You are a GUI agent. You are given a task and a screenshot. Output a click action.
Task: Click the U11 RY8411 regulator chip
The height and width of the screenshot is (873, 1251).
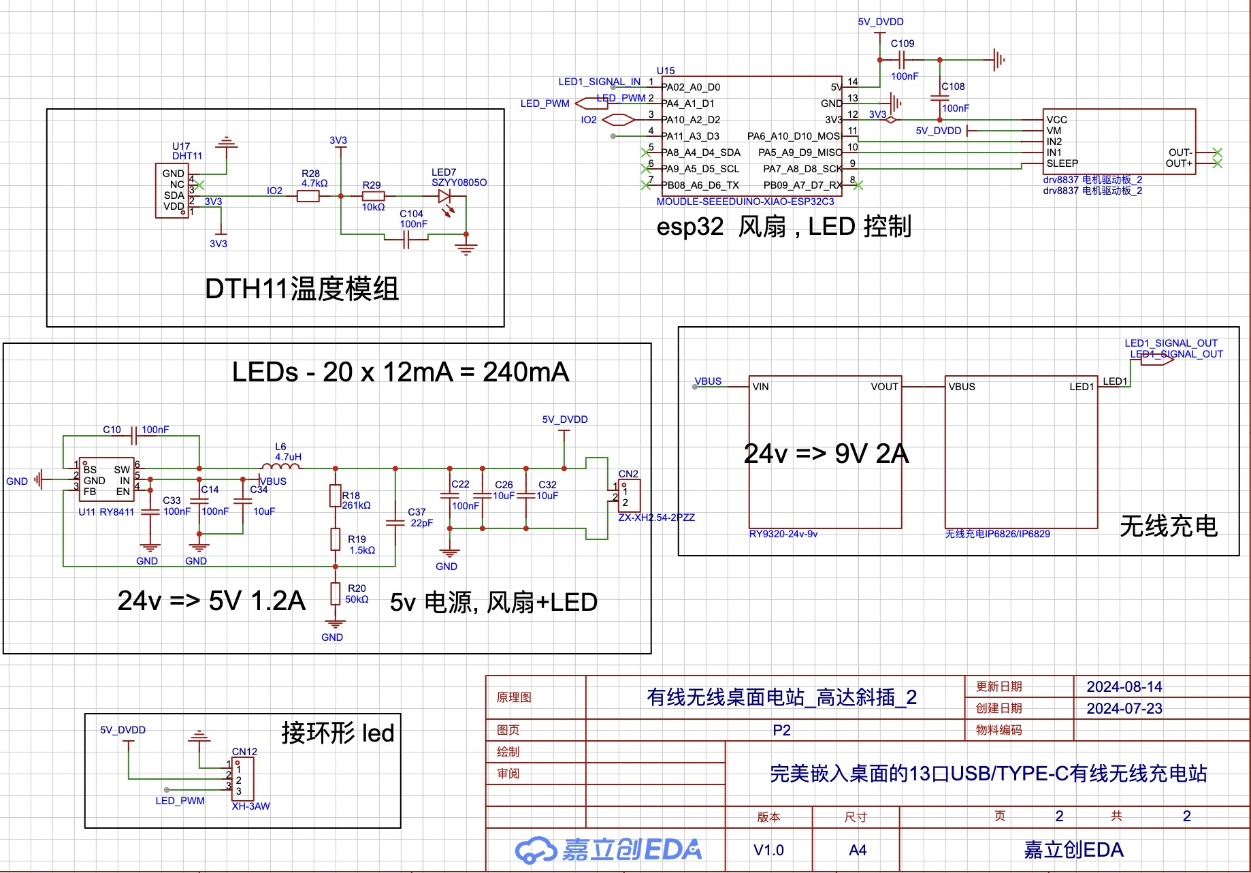point(107,479)
